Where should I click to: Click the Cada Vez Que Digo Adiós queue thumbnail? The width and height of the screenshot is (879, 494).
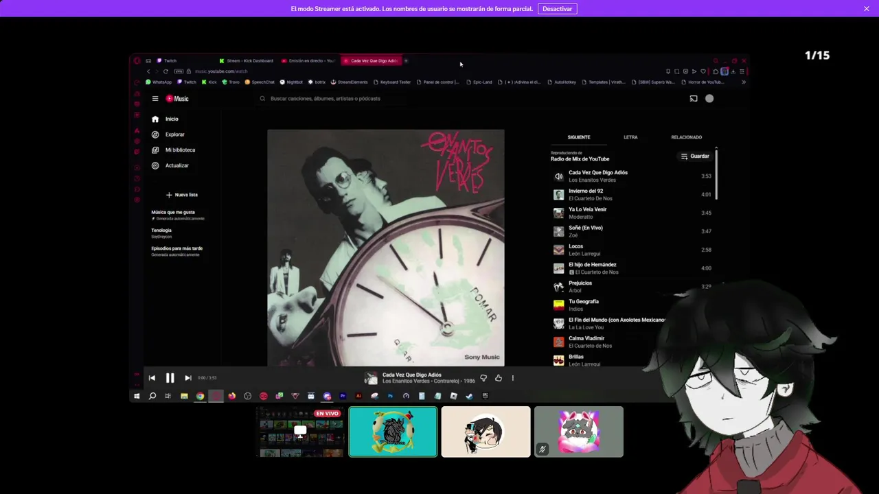pyautogui.click(x=558, y=176)
